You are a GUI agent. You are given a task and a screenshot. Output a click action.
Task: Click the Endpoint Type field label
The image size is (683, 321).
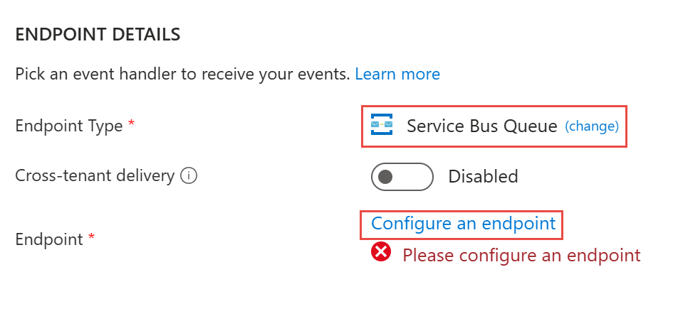(69, 126)
